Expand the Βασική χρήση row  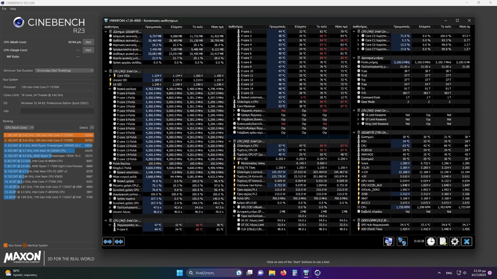(x=110, y=181)
